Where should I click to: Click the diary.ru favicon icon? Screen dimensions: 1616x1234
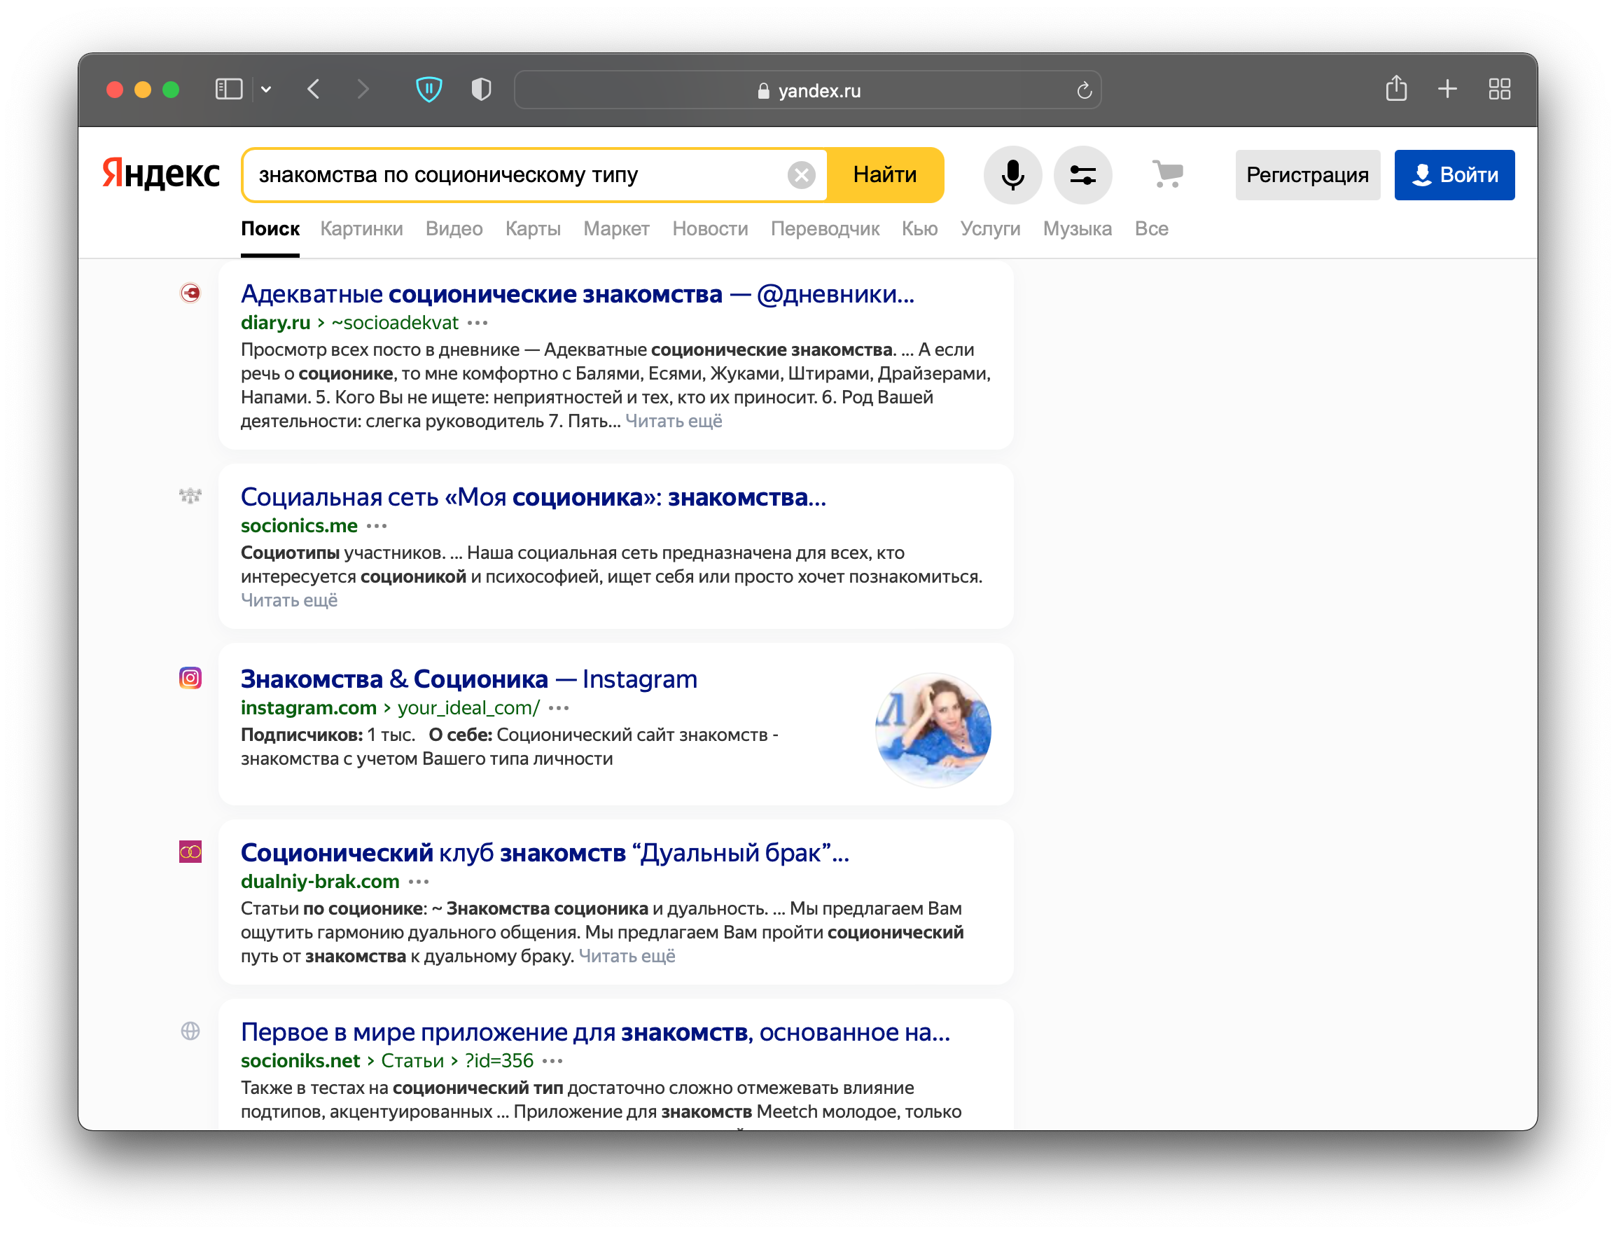click(x=190, y=293)
